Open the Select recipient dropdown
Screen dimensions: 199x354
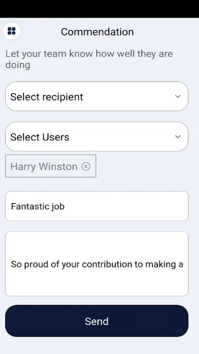click(96, 97)
